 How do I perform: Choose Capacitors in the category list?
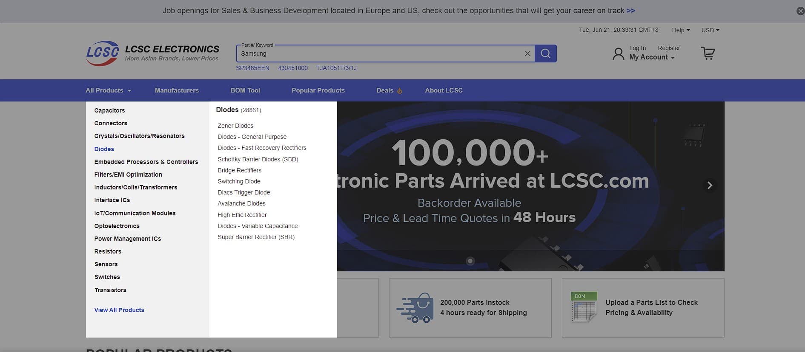[x=109, y=110]
